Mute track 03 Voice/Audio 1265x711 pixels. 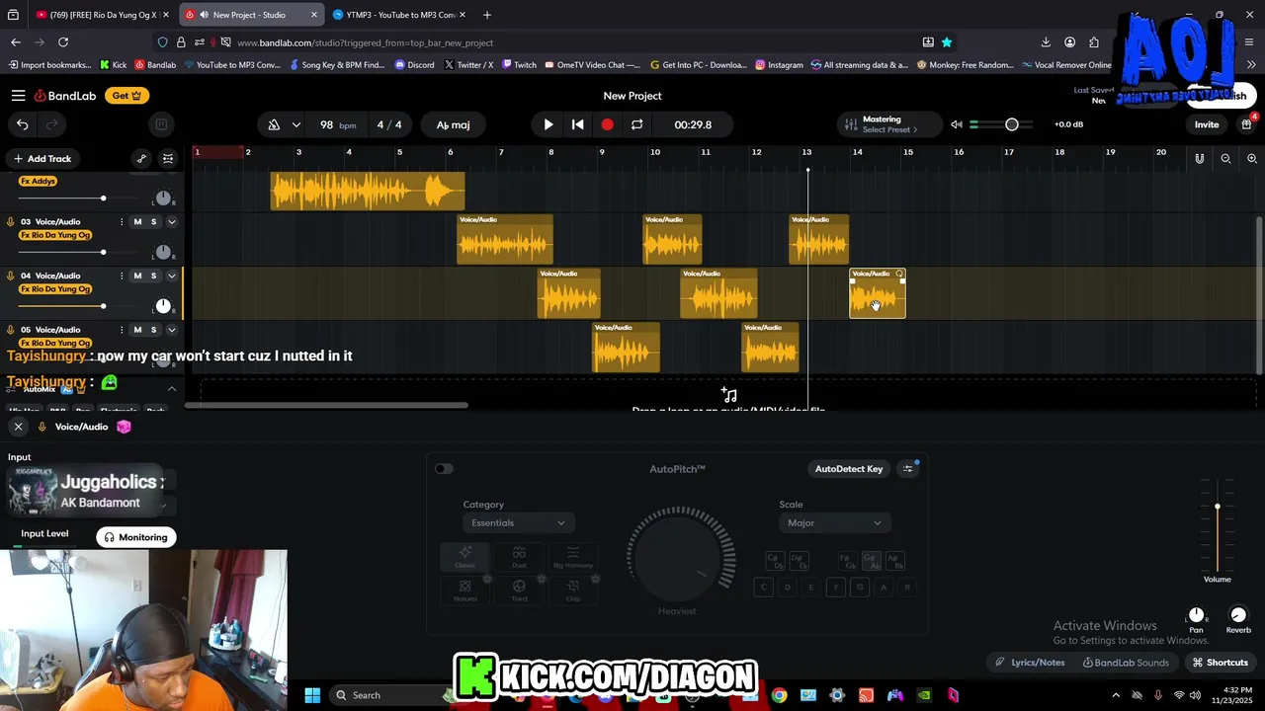(137, 222)
